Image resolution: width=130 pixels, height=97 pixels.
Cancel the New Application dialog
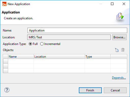(115, 90)
